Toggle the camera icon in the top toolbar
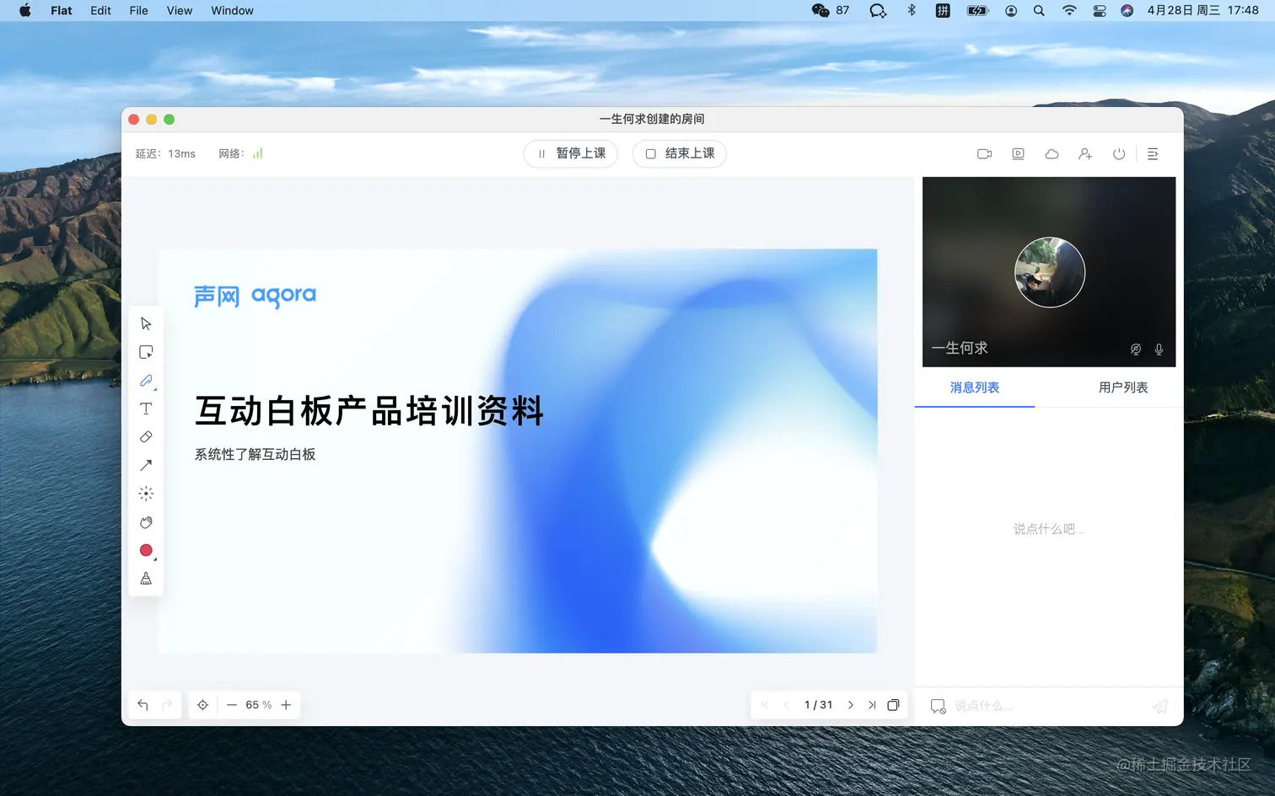 984,153
